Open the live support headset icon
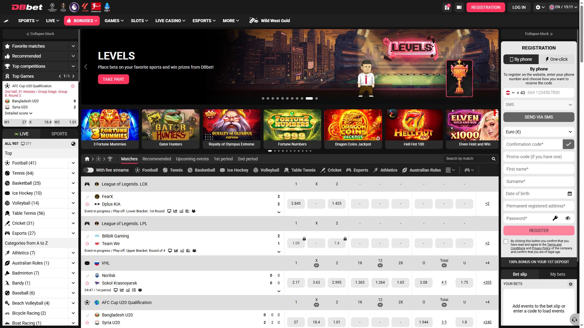 [x=574, y=319]
